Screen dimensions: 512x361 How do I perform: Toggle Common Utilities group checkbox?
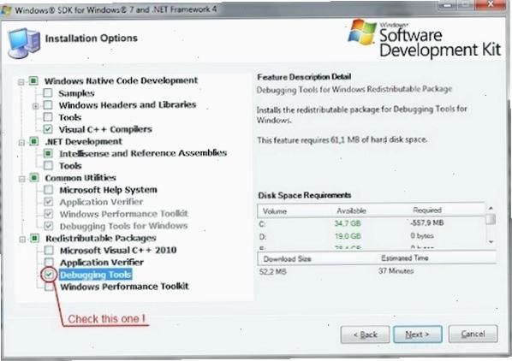tap(34, 178)
